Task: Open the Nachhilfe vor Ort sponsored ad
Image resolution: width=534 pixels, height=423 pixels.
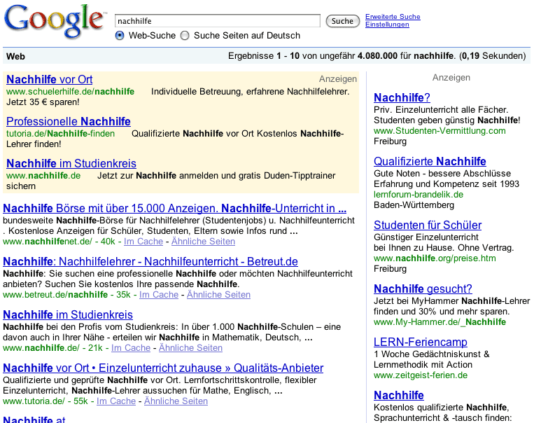Action: pyautogui.click(x=49, y=79)
